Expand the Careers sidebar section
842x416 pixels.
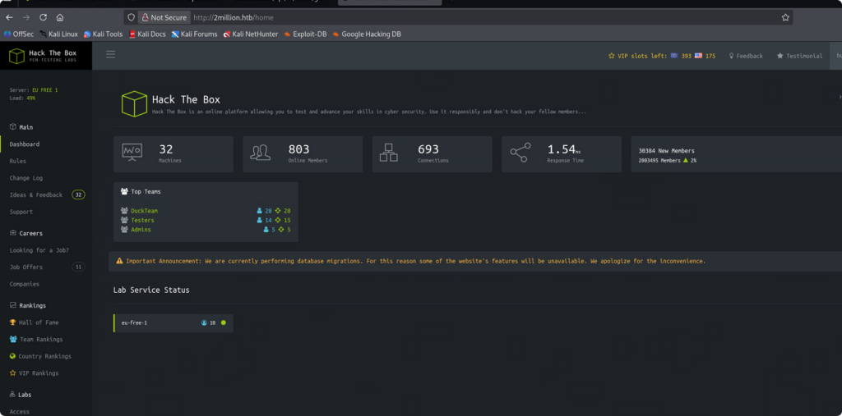pyautogui.click(x=30, y=233)
